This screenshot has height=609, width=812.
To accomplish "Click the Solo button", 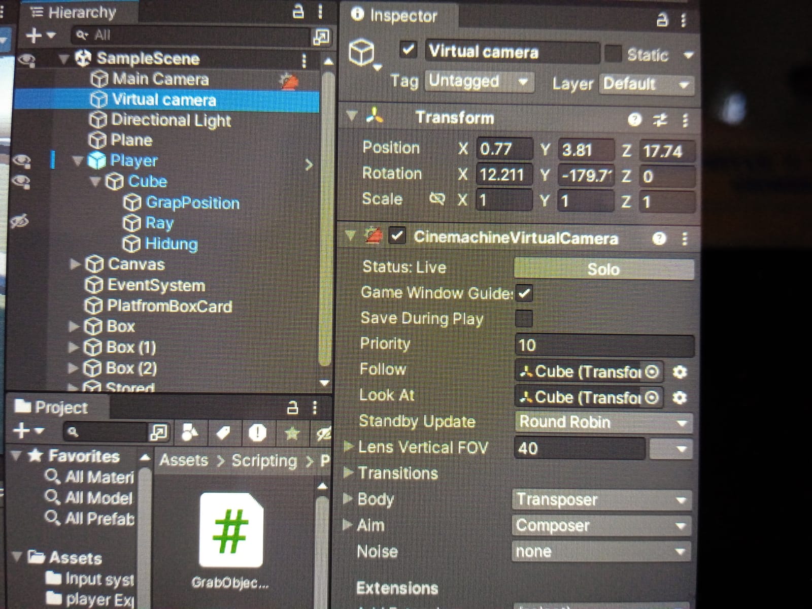I will coord(604,269).
